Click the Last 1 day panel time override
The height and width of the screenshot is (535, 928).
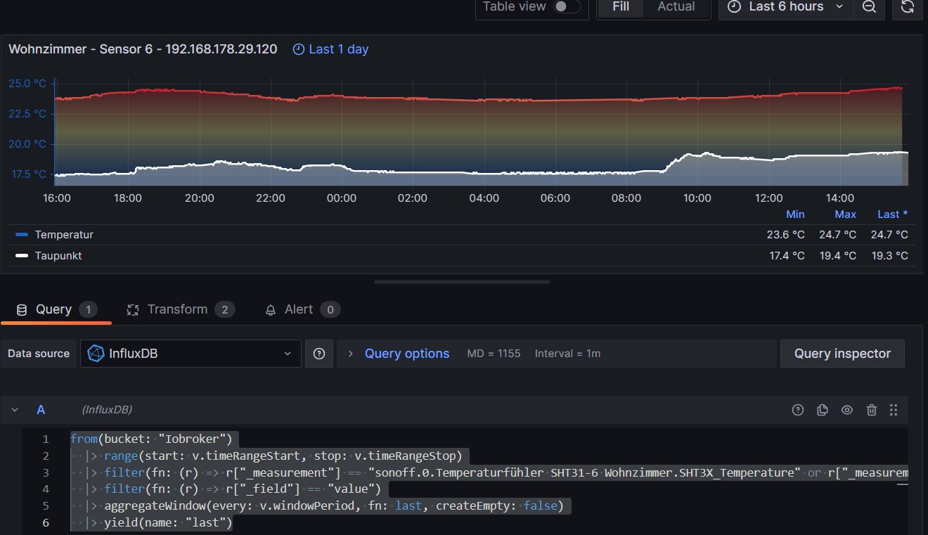tap(330, 49)
